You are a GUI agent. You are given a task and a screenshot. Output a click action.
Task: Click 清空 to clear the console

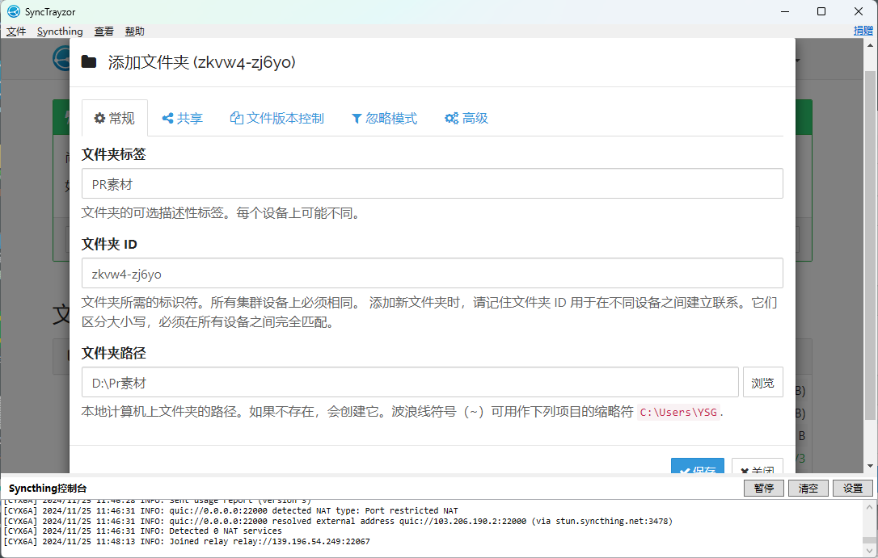(808, 488)
